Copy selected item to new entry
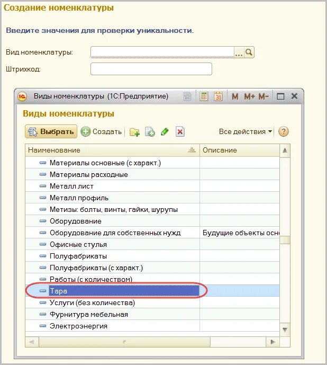 tap(150, 132)
